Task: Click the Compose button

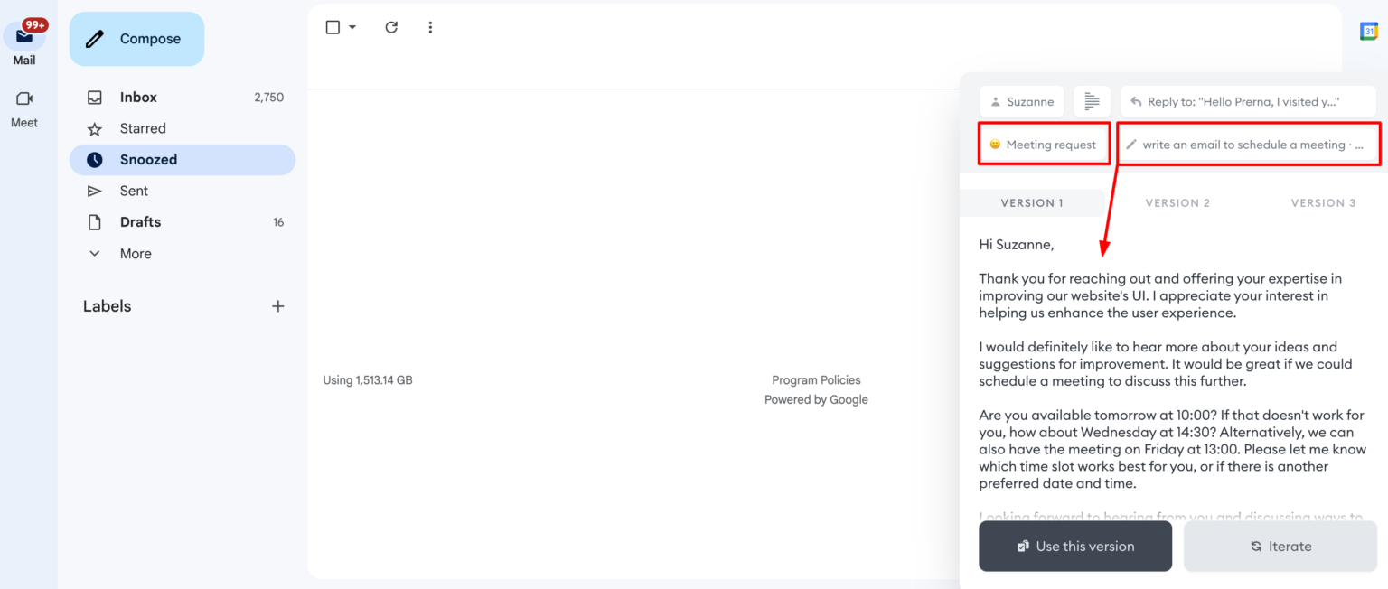Action: pos(136,39)
